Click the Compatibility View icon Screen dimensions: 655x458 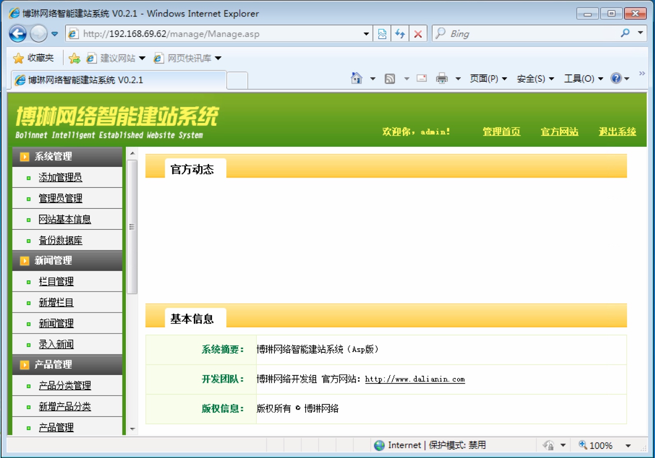point(382,34)
